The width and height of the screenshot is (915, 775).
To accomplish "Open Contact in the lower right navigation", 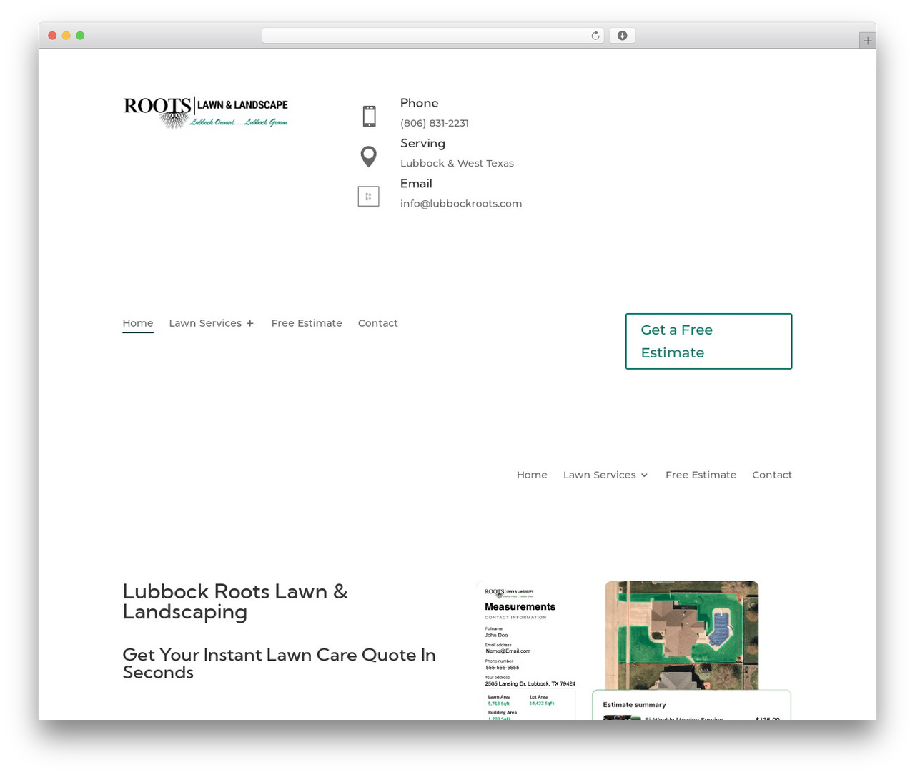I will pos(772,475).
